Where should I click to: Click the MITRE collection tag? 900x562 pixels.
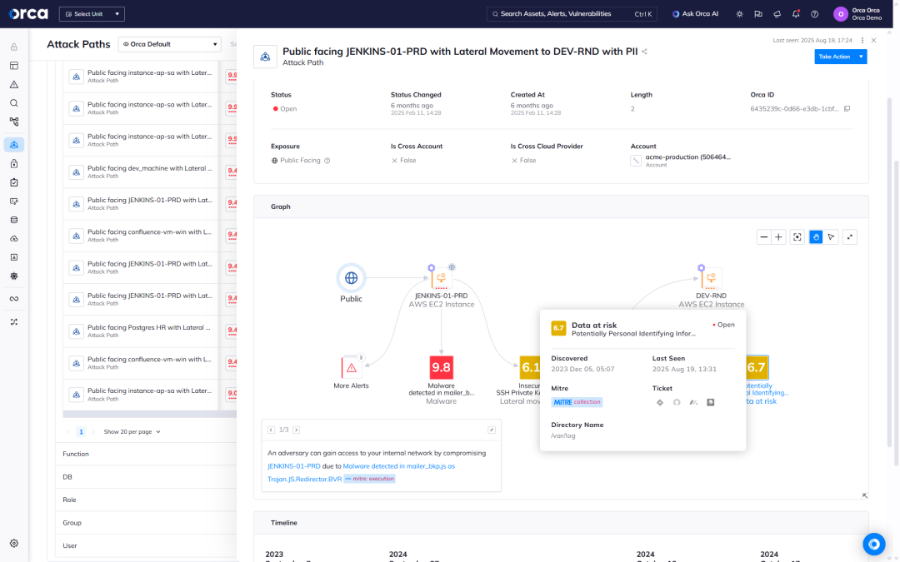coord(577,402)
